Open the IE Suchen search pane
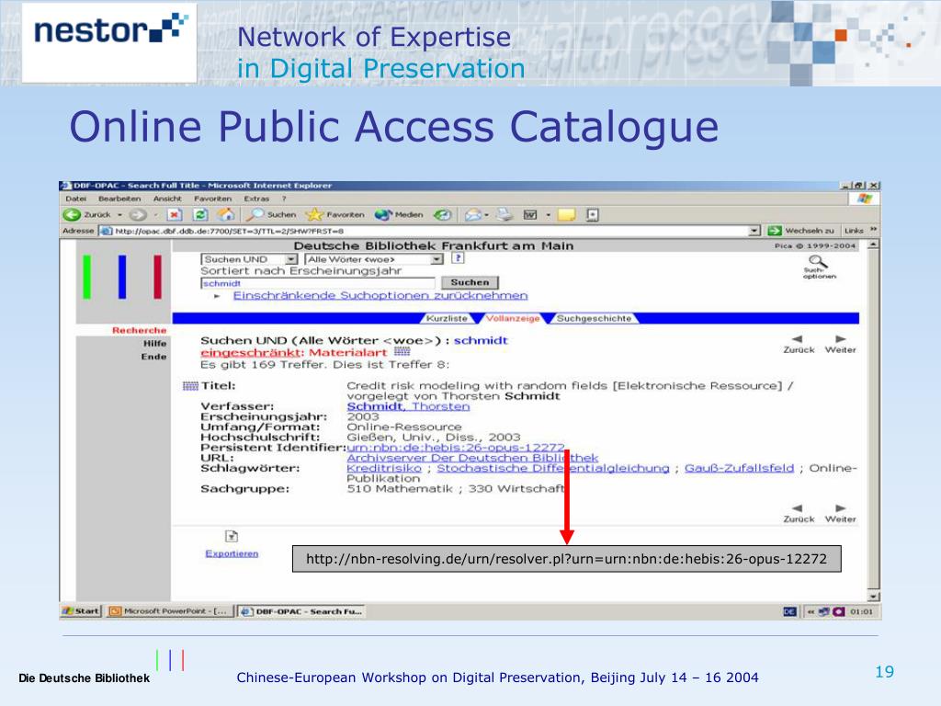Viewport: 941px width, 706px height. point(273,214)
